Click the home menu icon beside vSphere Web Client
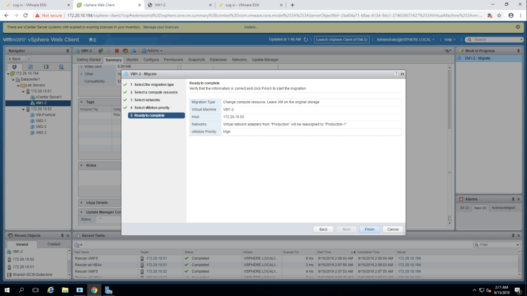 tap(92, 40)
